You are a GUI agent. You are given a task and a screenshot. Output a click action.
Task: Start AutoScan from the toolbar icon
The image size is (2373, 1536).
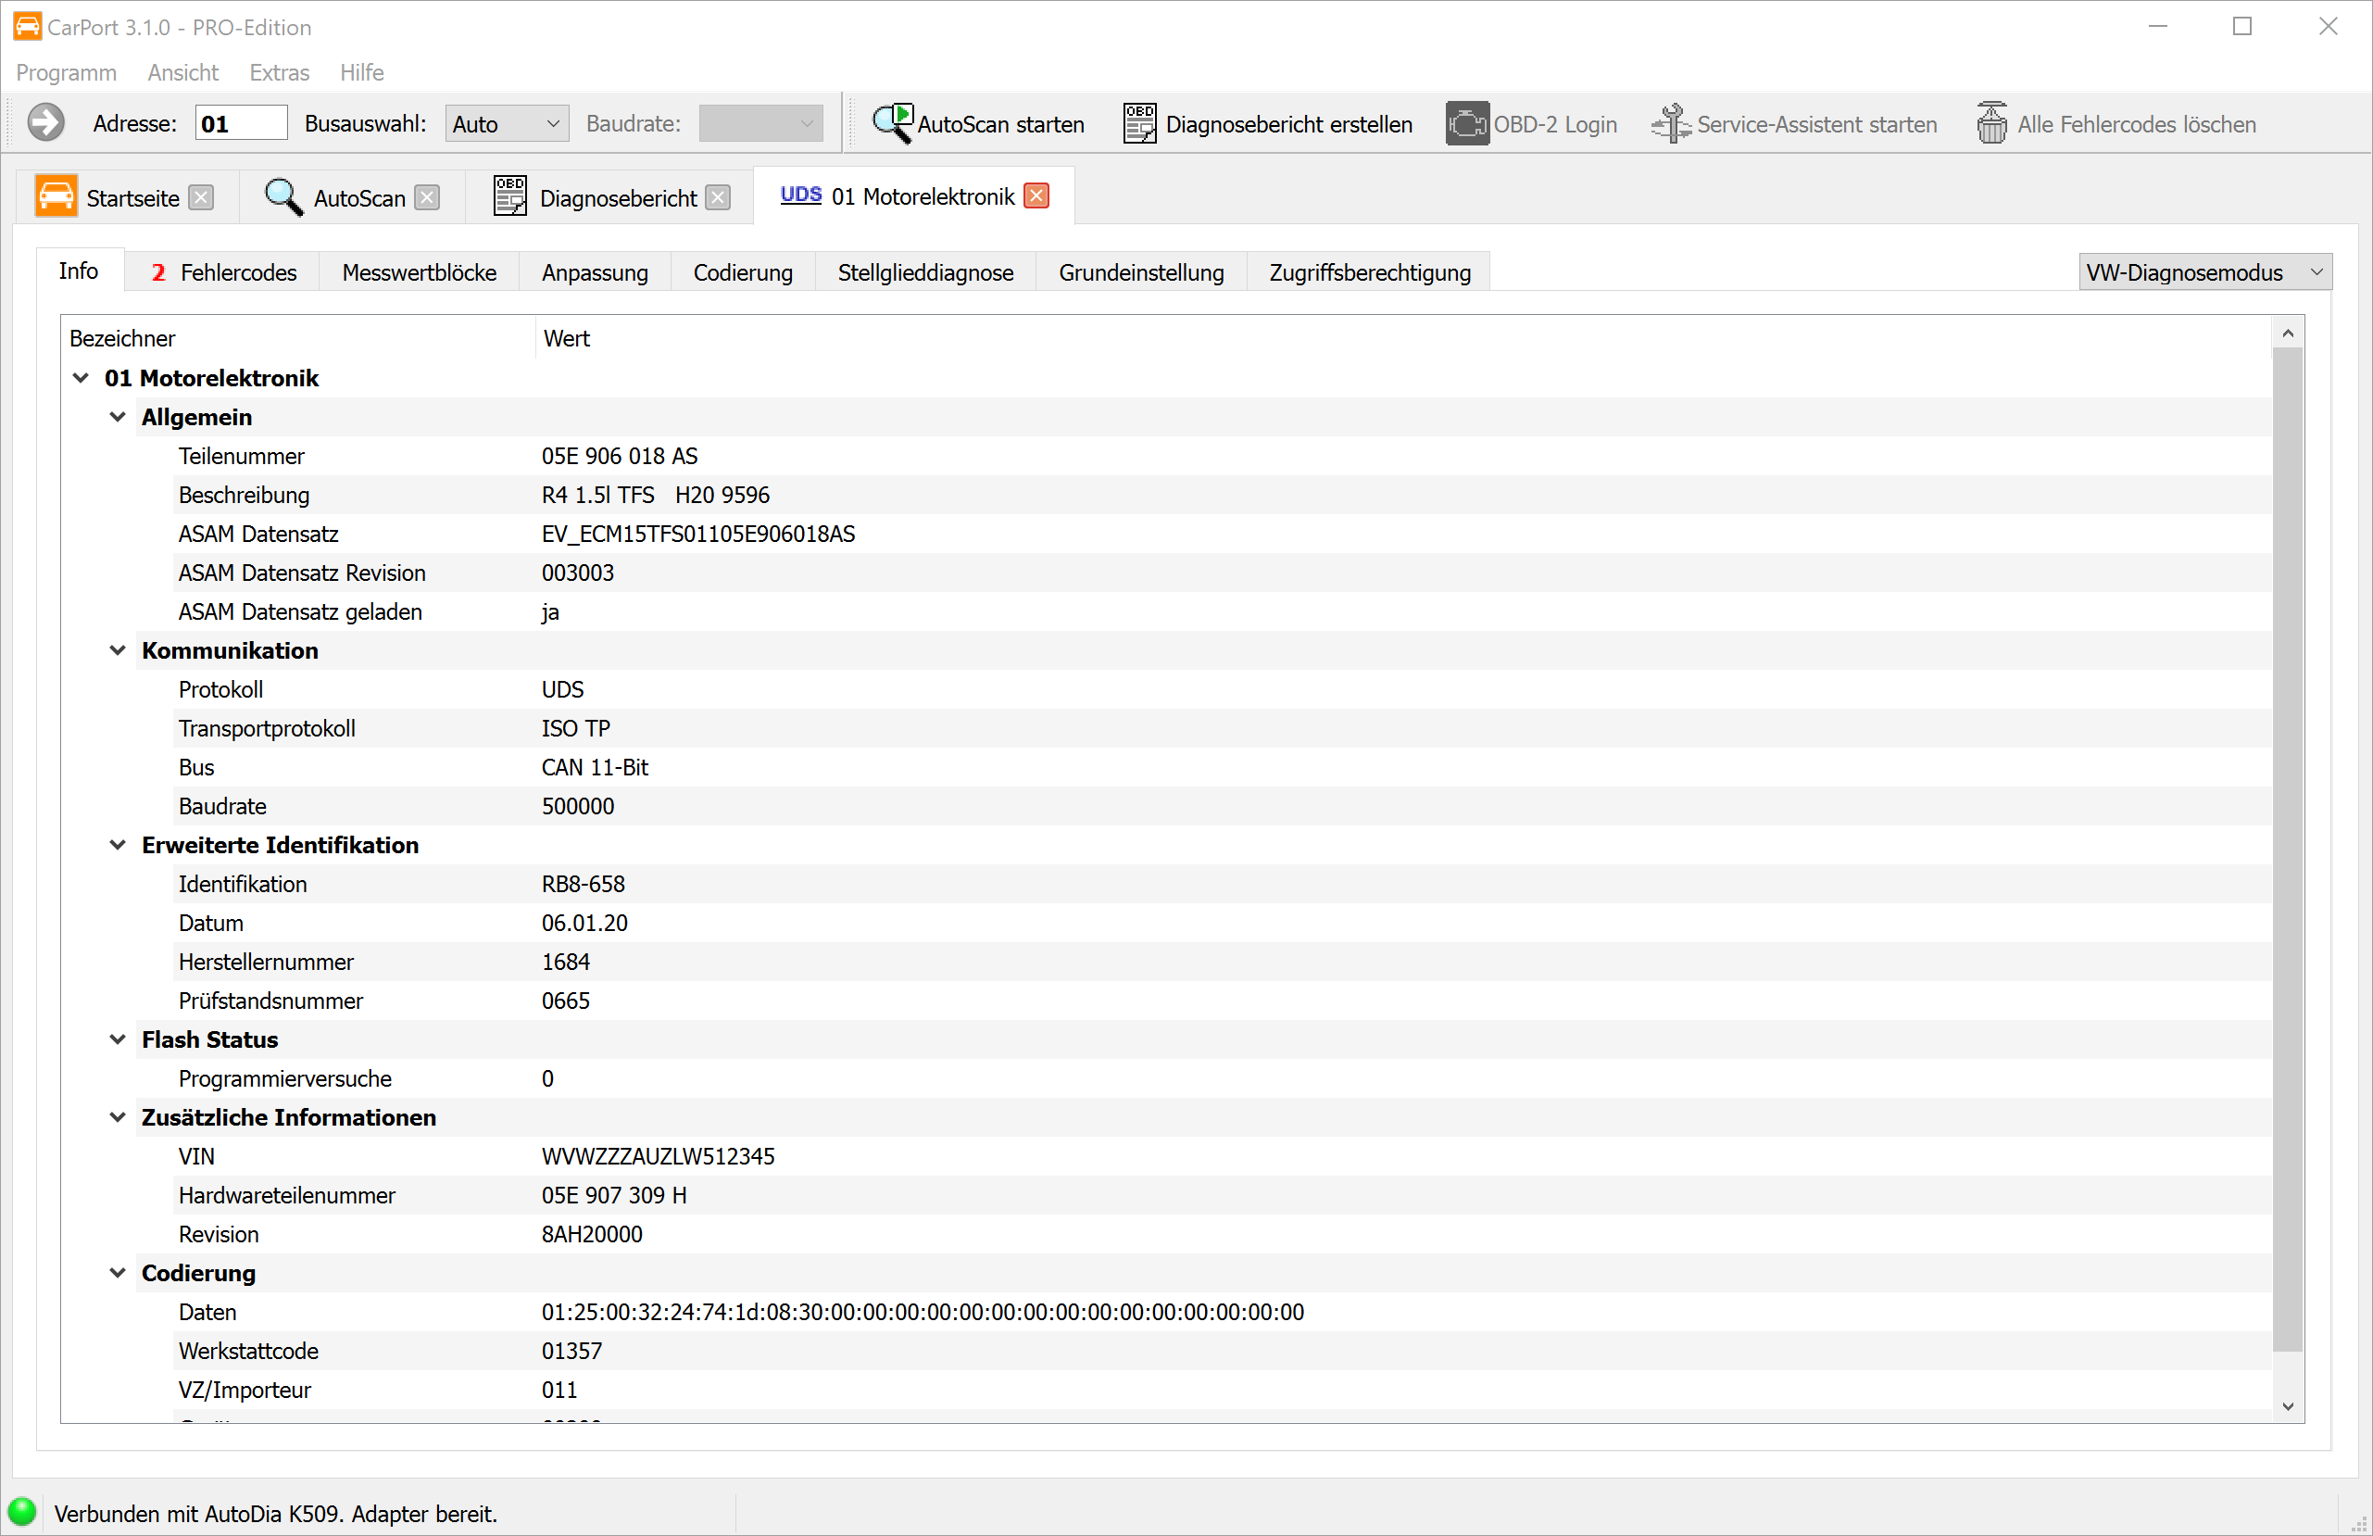coord(892,124)
